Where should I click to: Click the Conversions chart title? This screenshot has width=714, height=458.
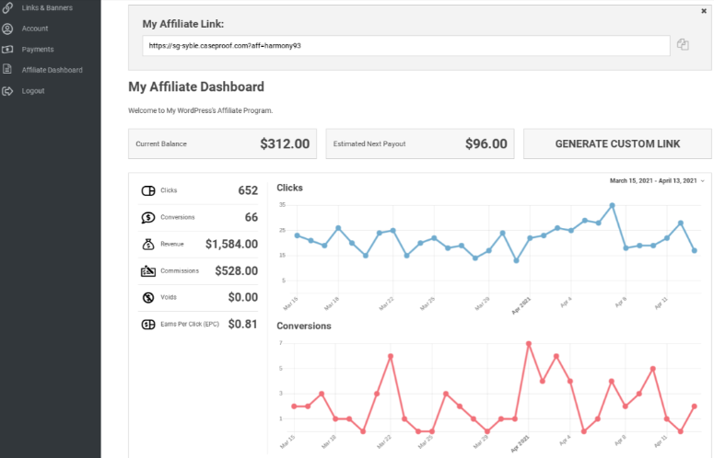[304, 326]
